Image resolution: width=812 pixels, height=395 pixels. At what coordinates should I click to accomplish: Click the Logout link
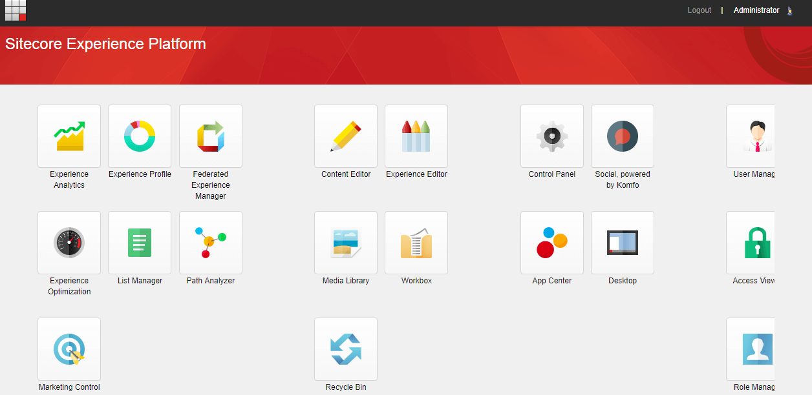click(700, 10)
